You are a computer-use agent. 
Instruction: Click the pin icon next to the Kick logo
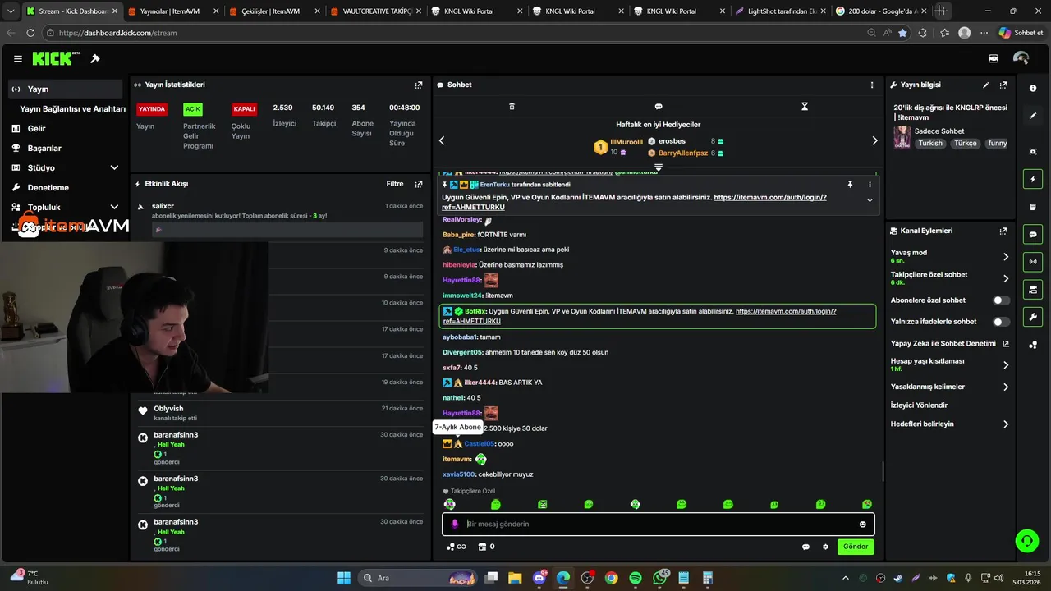[95, 59]
